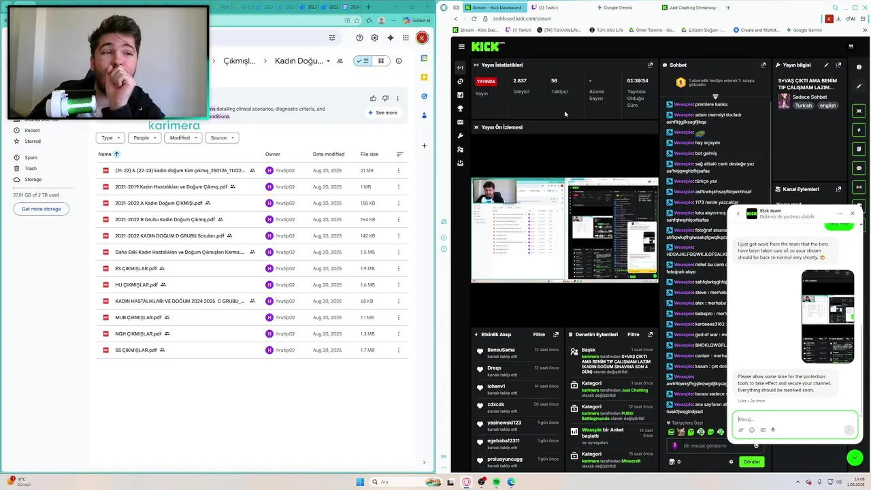Open Type filter dropdown in Drive

(110, 137)
